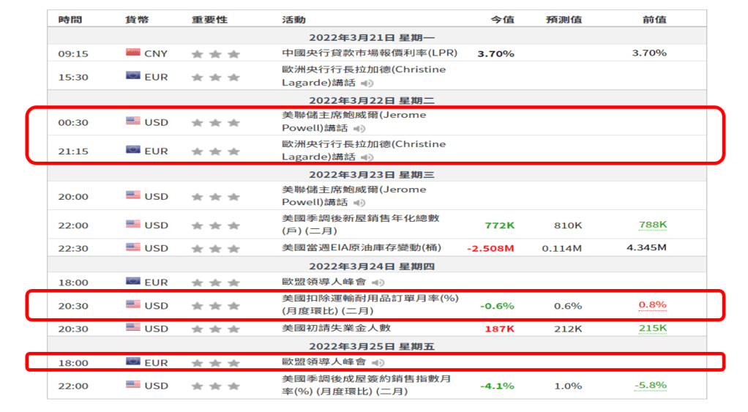Click speaker icon on 21:15 Lagarde speech
This screenshot has width=748, height=412.
point(367,157)
